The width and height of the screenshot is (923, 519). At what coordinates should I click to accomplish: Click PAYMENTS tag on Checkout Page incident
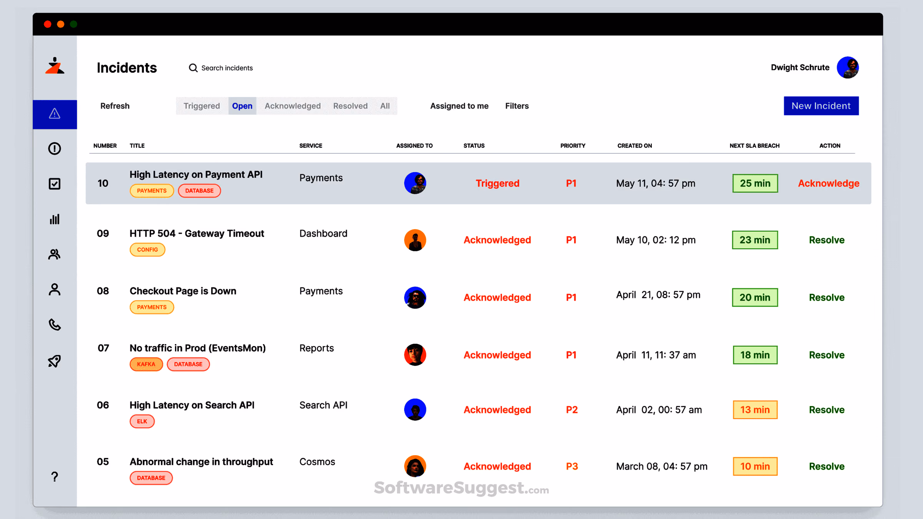152,307
